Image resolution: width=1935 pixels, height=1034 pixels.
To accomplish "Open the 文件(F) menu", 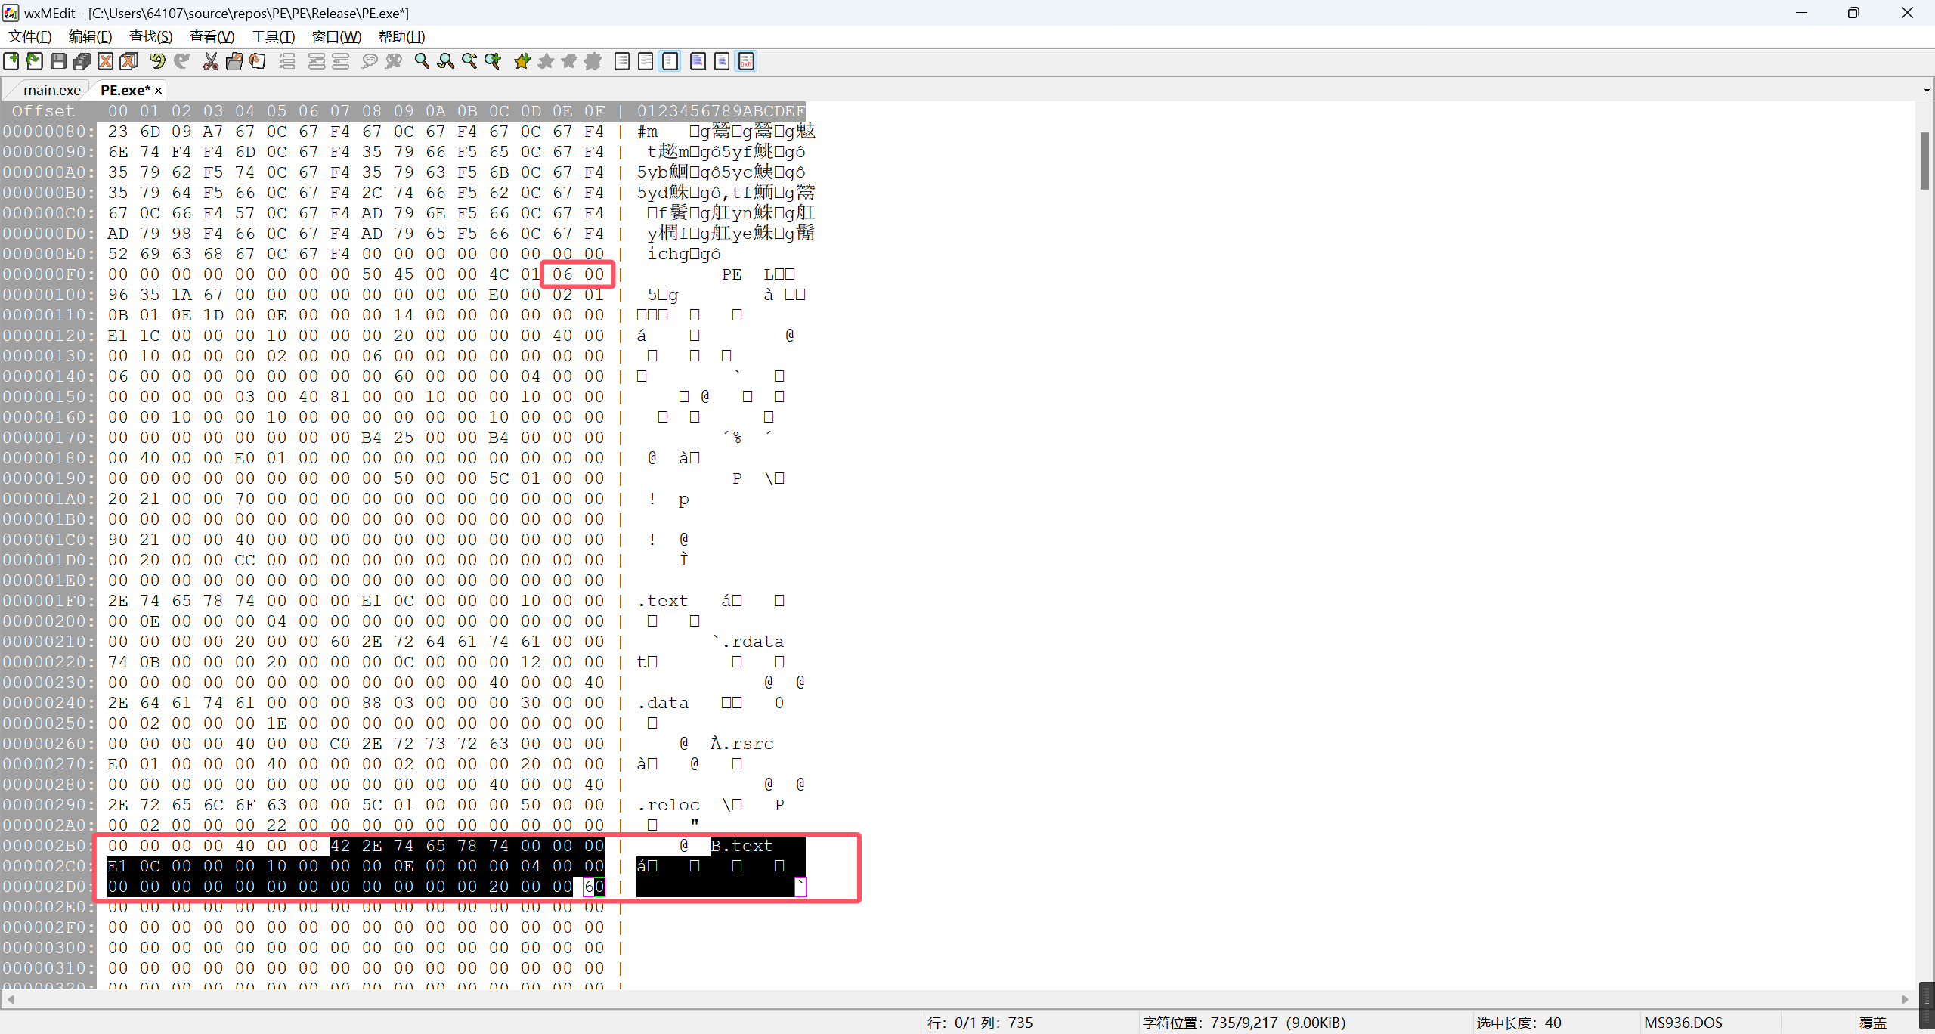I will pyautogui.click(x=29, y=36).
